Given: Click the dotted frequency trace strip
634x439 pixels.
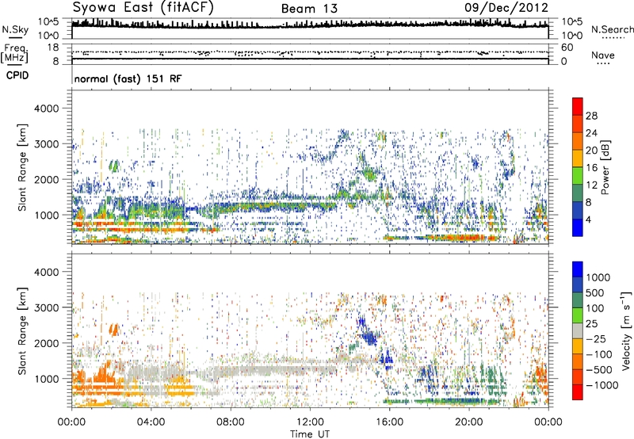Looking at the screenshot, I should pyautogui.click(x=310, y=52).
